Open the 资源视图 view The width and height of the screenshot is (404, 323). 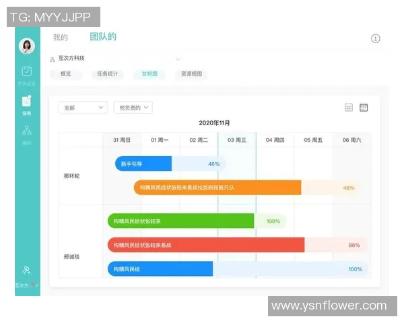tap(191, 74)
